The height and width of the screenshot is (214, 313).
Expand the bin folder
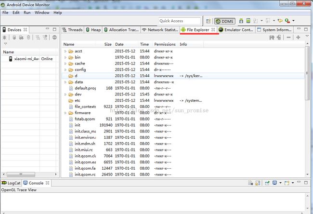65,57
